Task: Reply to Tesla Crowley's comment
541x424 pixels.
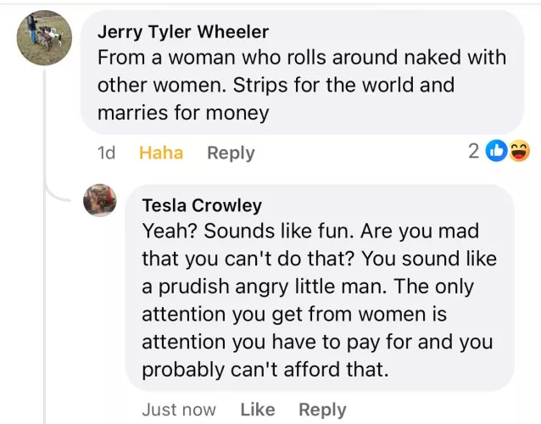Action: [322, 410]
